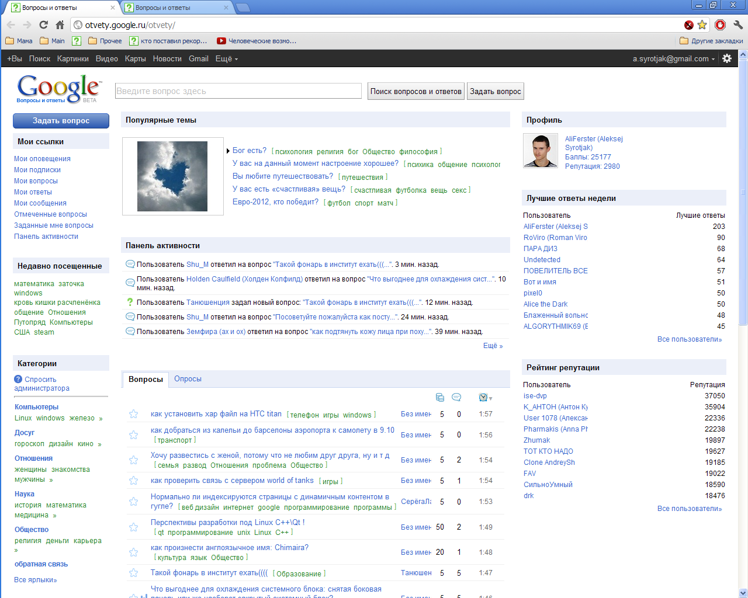This screenshot has height=598, width=748.
Task: Open Евро-2012, кто победит? topic
Action: click(276, 202)
